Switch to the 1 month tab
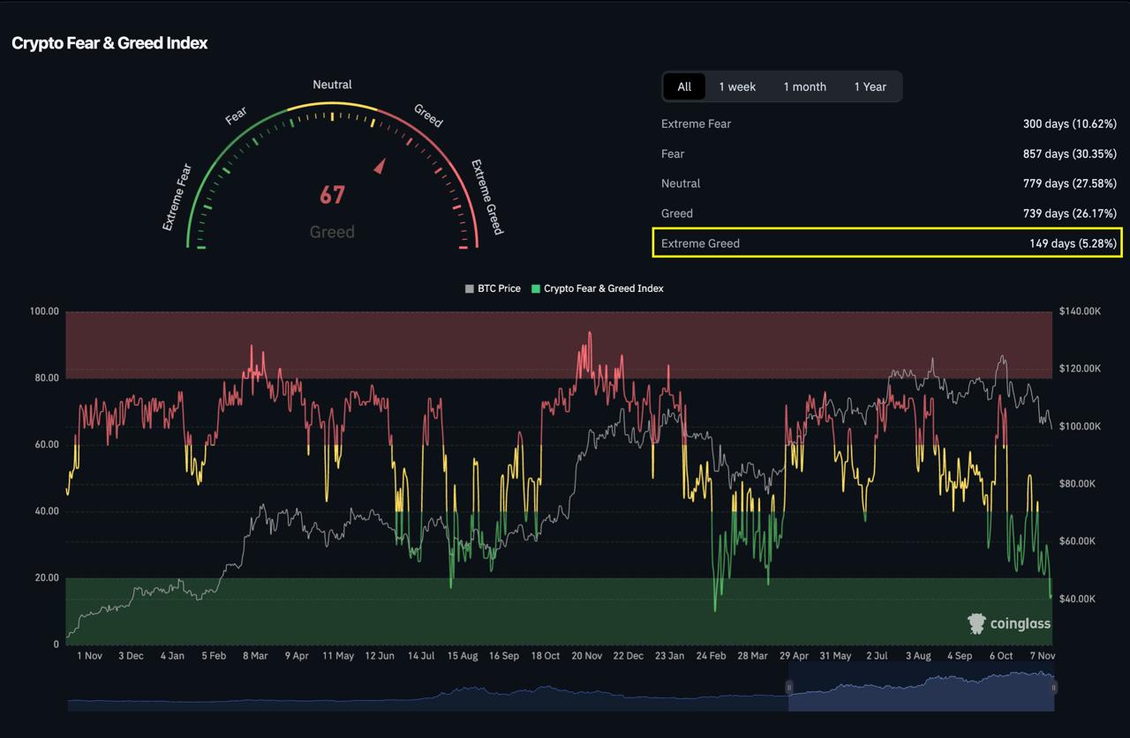The image size is (1130, 738). click(x=804, y=86)
